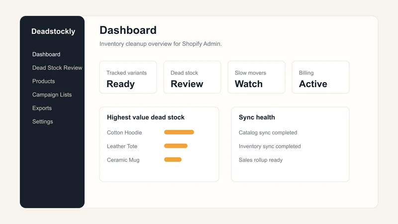
Task: Select Campaign Lists in sidebar
Action: 52,95
